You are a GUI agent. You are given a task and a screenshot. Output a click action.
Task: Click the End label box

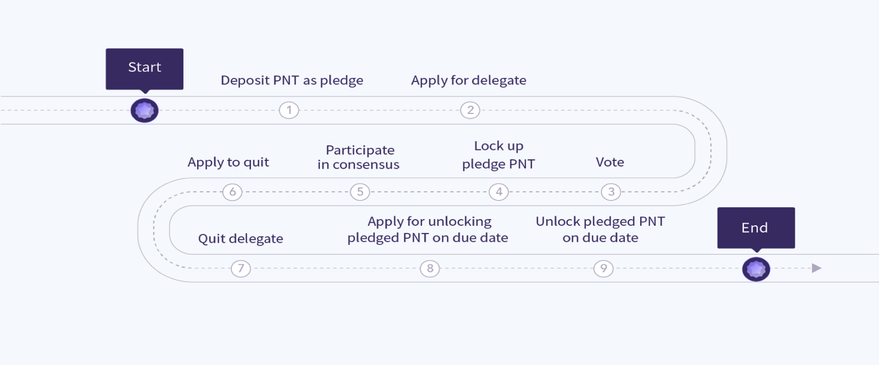click(x=755, y=227)
